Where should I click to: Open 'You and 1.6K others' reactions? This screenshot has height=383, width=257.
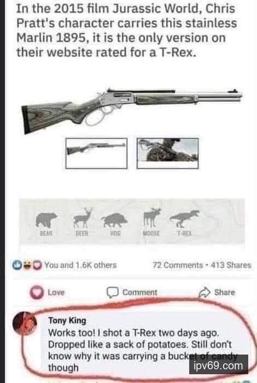click(80, 265)
